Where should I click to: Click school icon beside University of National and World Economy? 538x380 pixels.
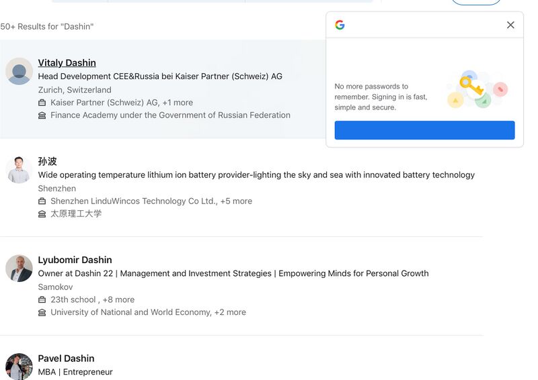(x=42, y=313)
